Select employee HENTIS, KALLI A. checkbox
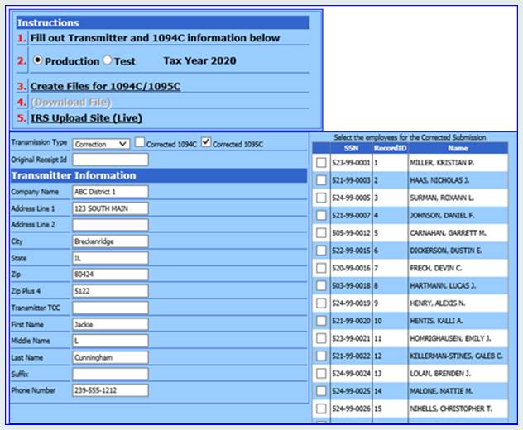 coord(321,321)
